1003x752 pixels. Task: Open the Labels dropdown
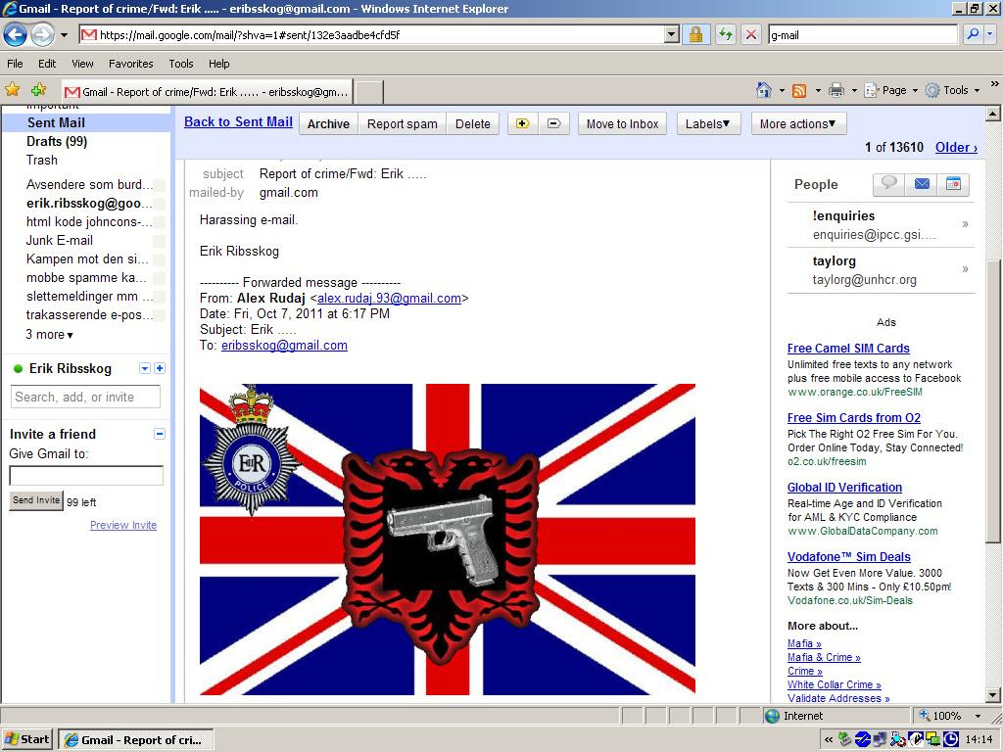click(x=708, y=123)
